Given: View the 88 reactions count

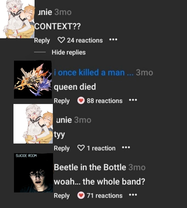Looking at the screenshot, I should (104, 101).
